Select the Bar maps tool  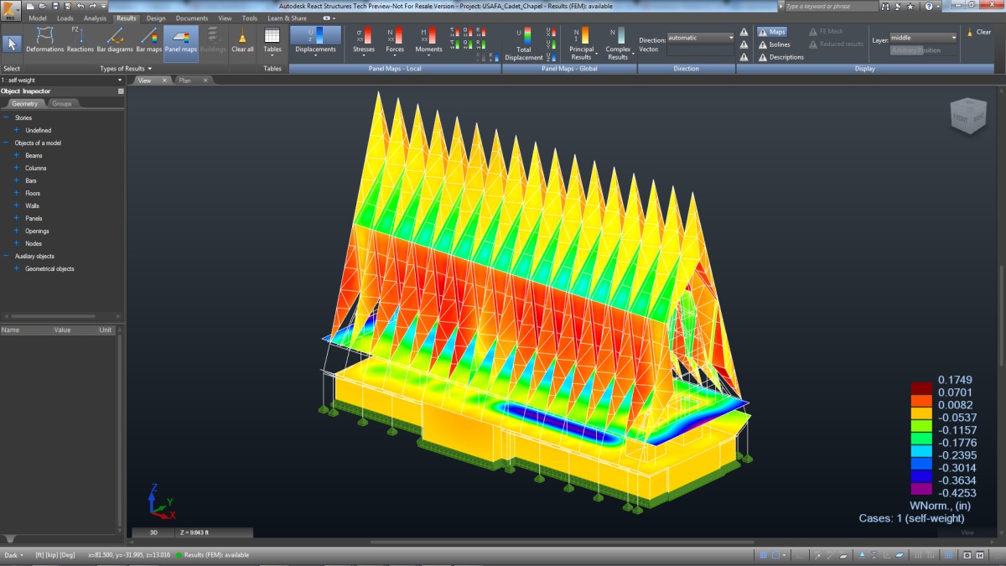coord(148,39)
